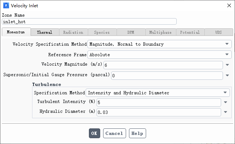Click the Fluent app icon in title bar
235x144 pixels.
[6, 5]
